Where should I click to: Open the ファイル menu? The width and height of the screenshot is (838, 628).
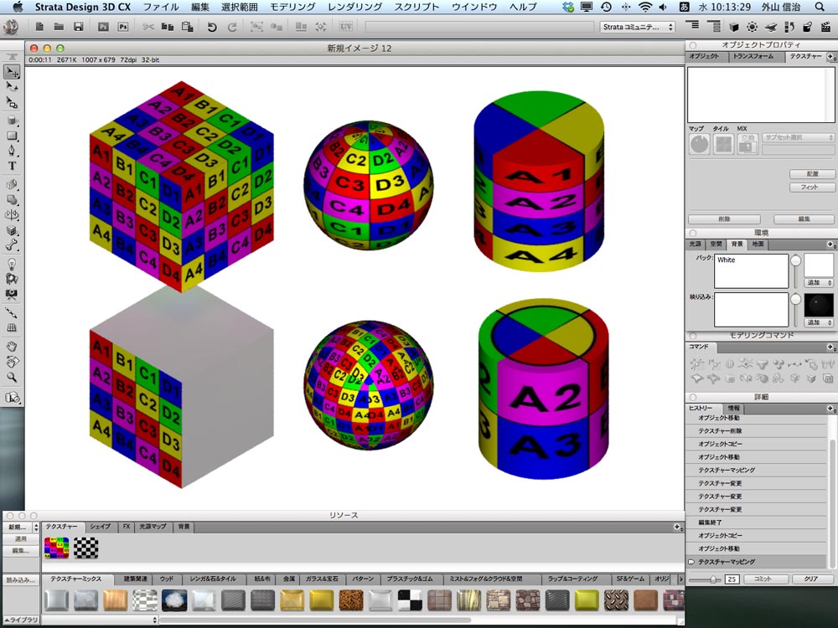(x=161, y=7)
